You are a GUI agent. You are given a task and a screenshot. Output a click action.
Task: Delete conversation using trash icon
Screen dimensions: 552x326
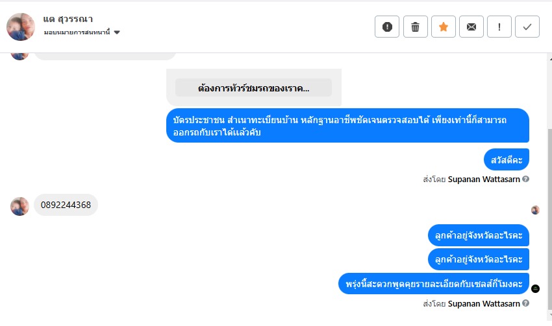(416, 27)
